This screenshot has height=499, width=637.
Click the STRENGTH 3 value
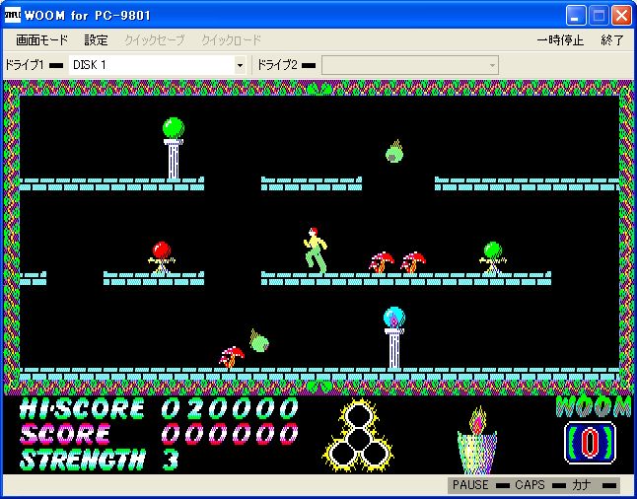click(x=171, y=460)
